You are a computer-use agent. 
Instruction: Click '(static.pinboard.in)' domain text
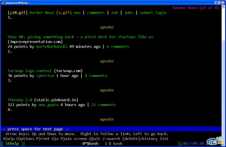coord(56,100)
